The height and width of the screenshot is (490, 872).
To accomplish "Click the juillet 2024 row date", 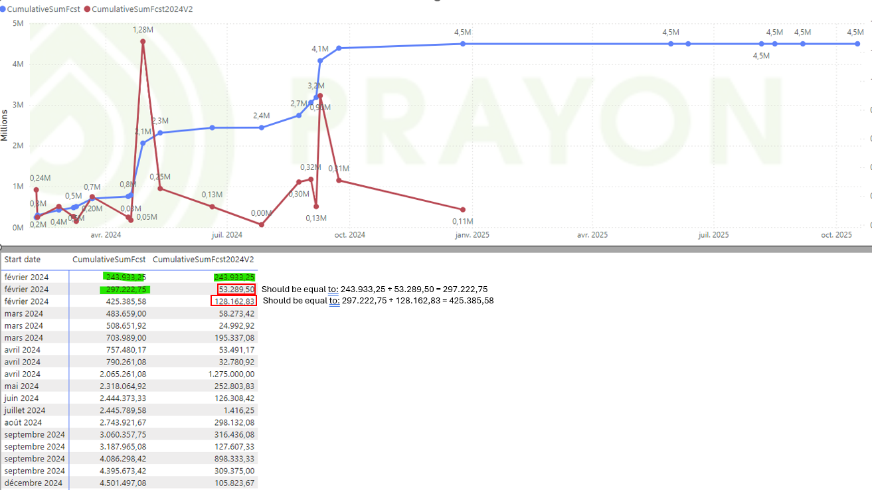I will [24, 410].
